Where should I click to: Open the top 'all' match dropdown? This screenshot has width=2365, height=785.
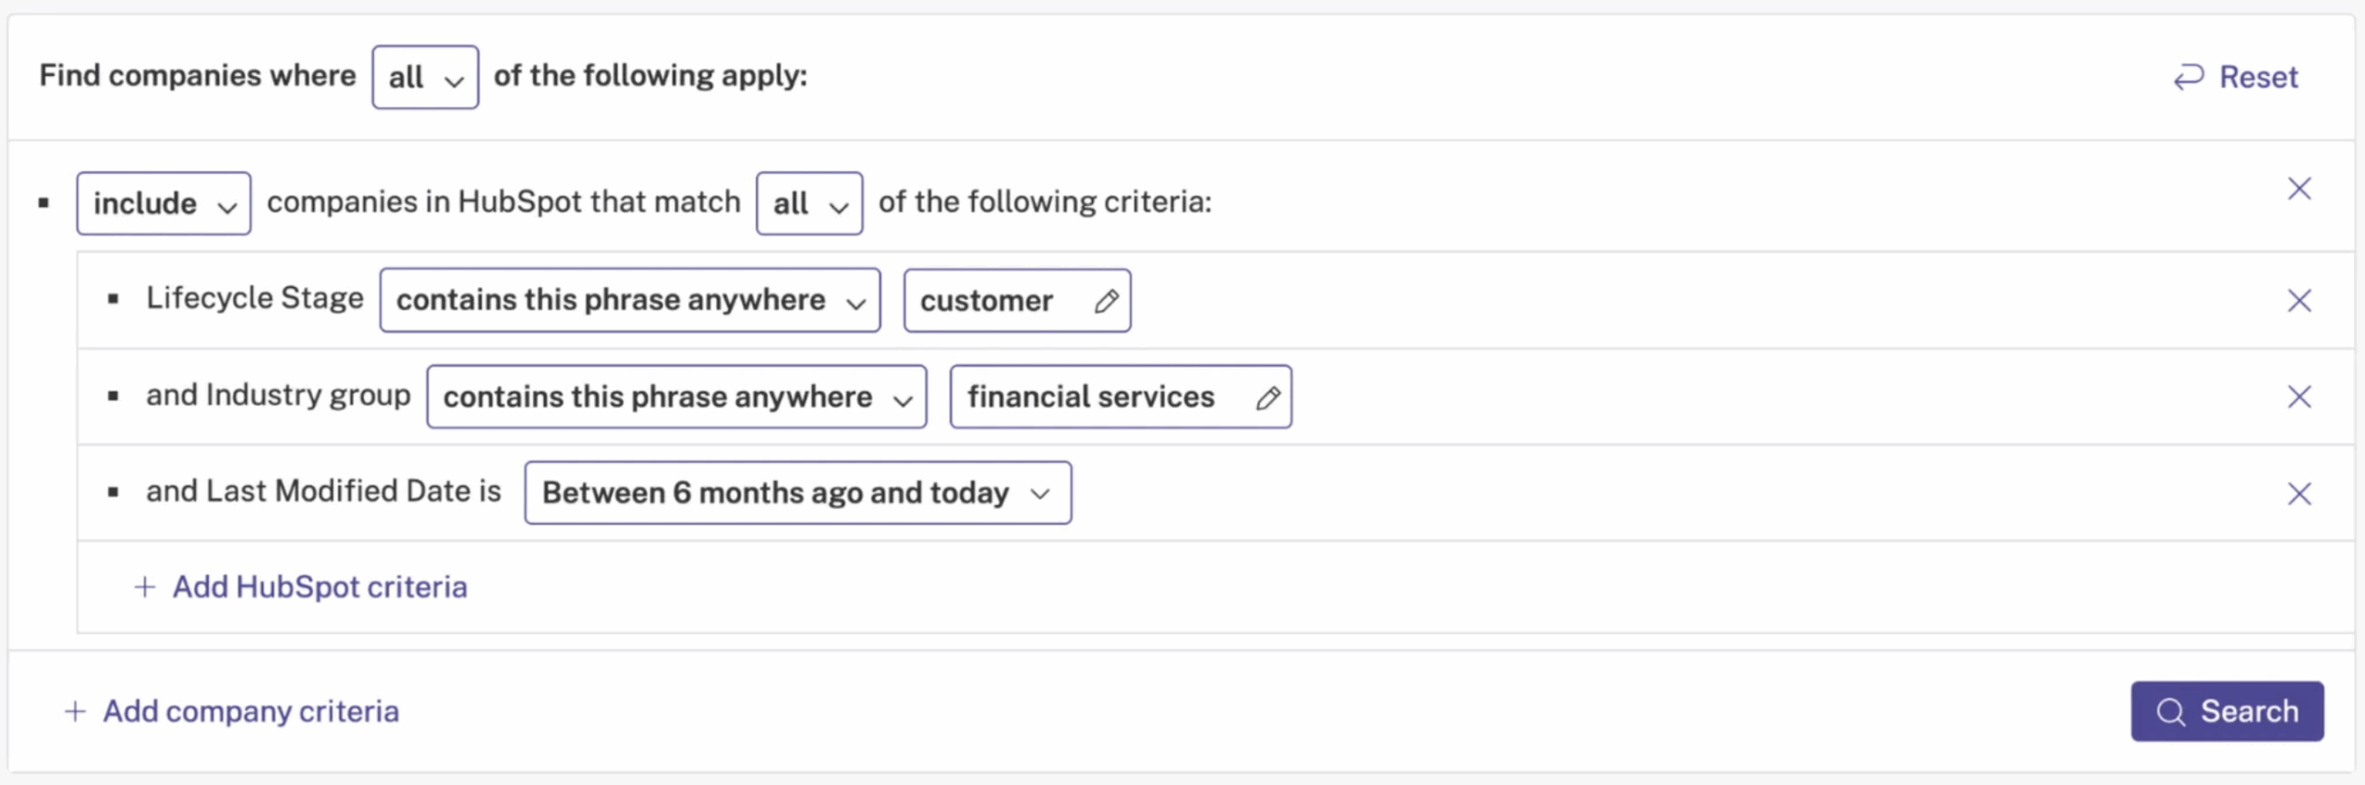click(x=425, y=78)
